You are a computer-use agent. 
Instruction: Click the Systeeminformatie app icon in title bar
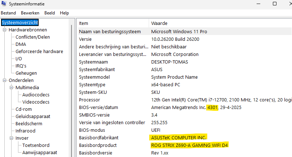(x=4, y=4)
